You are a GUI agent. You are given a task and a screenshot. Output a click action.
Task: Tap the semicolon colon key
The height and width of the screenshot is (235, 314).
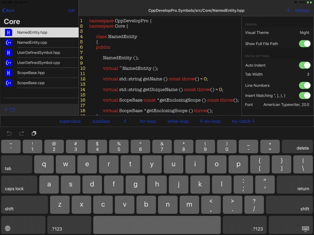[x=243, y=184]
